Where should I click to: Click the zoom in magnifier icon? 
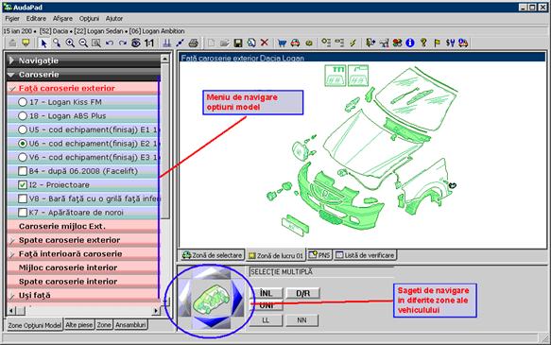tap(70, 43)
